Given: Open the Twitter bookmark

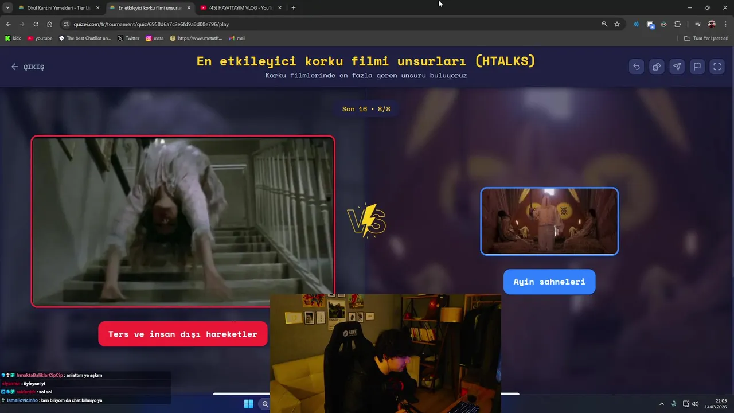Looking at the screenshot, I should click(128, 38).
